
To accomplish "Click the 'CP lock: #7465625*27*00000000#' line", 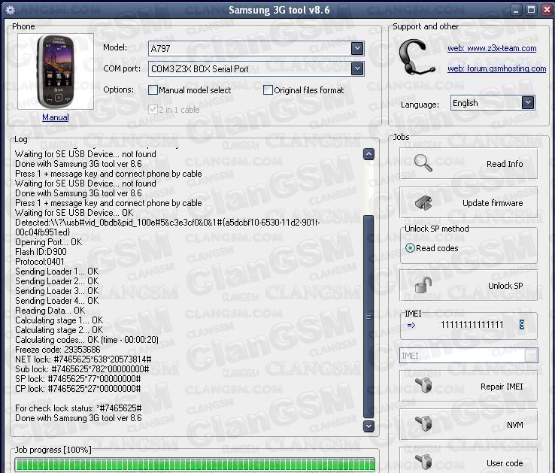I will coord(78,389).
